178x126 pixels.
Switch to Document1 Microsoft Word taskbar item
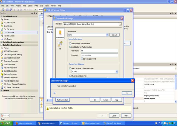[x=70, y=123]
